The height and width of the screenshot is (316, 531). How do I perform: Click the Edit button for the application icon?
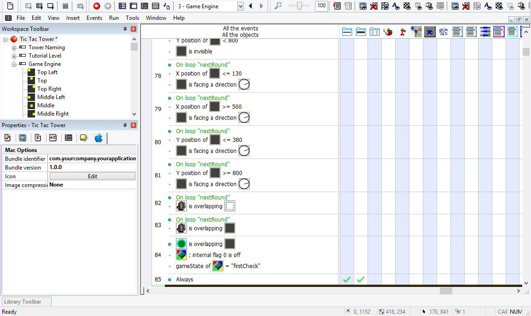point(92,176)
